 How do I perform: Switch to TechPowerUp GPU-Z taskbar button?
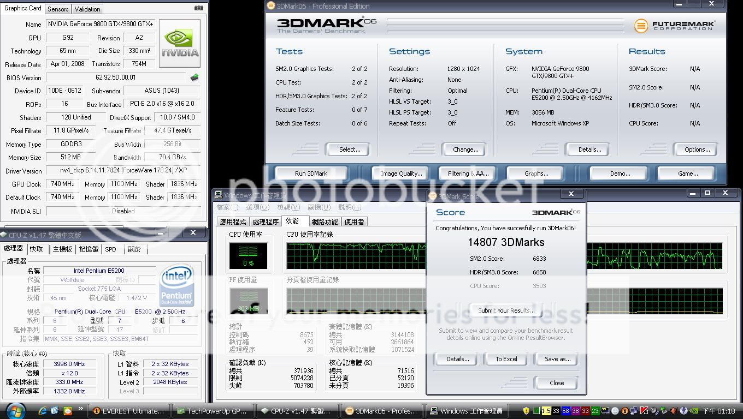pyautogui.click(x=213, y=411)
